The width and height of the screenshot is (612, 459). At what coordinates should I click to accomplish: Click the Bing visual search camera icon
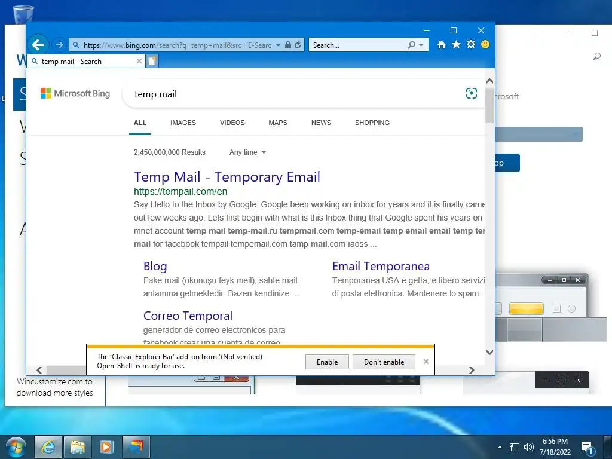(472, 93)
